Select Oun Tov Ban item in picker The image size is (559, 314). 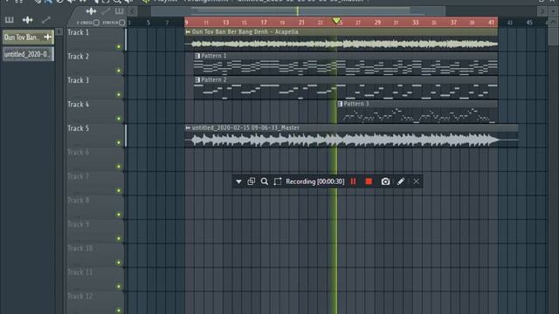28,37
